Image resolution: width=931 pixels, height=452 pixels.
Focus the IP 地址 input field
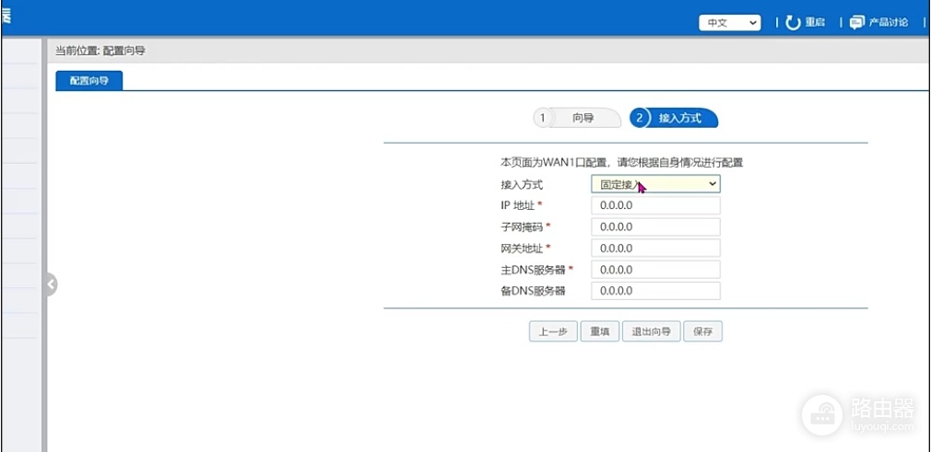point(655,206)
